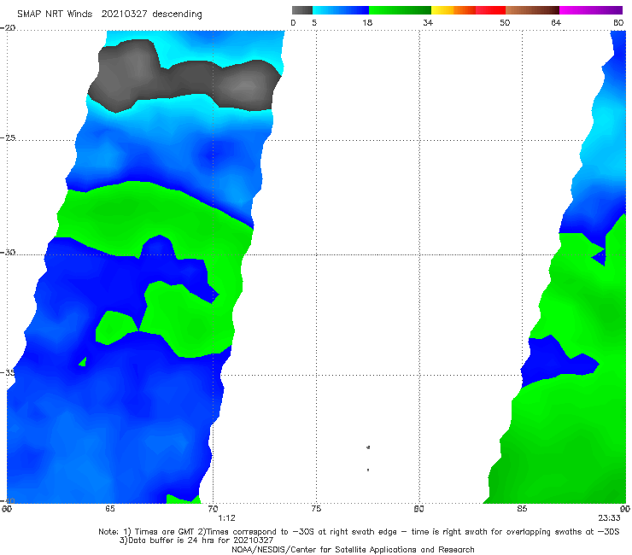
Task: Click the -30 latitude axis label
Action: [8, 252]
